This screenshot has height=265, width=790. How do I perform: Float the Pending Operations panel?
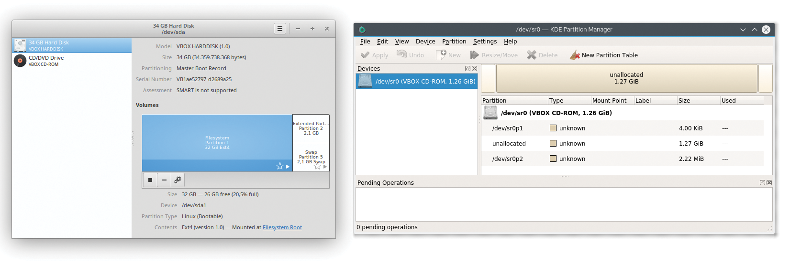point(762,183)
